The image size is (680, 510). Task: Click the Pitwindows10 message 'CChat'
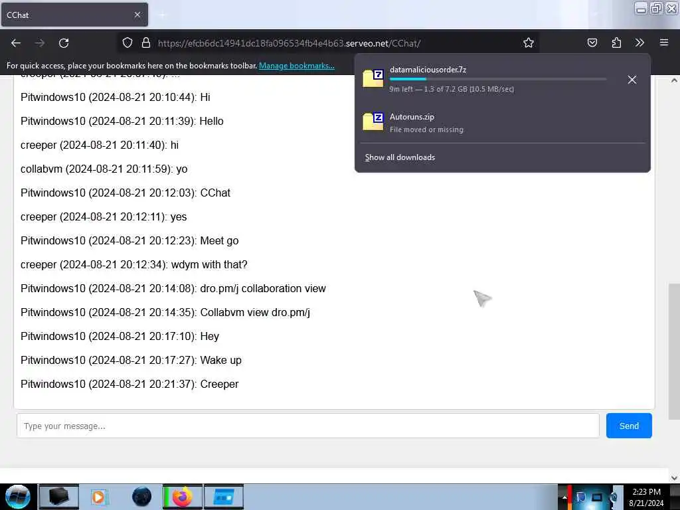[126, 193]
